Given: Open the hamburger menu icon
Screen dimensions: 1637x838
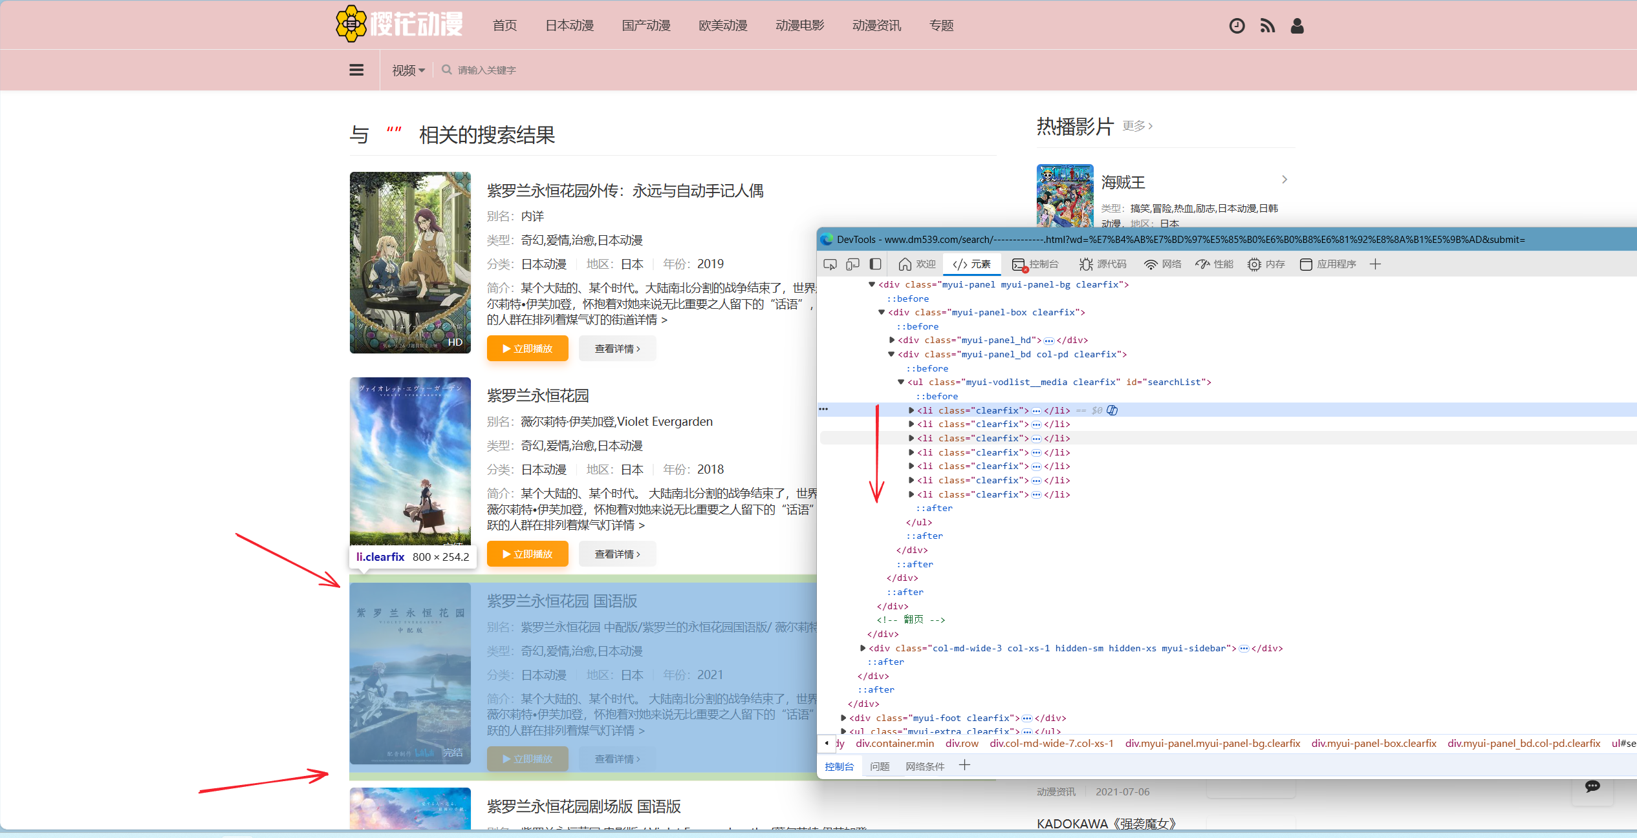Looking at the screenshot, I should (356, 70).
